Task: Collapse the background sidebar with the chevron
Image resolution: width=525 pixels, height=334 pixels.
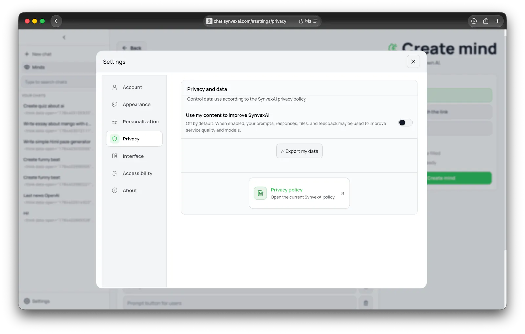Action: coord(64,37)
